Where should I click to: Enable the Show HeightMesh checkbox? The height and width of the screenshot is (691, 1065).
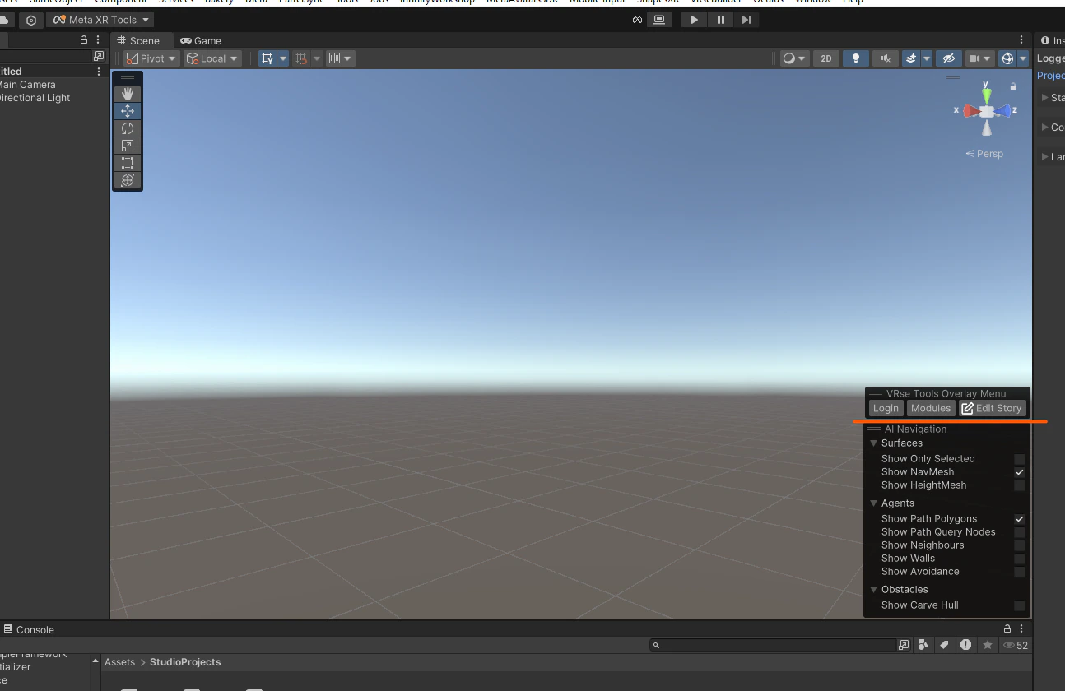(x=1019, y=485)
